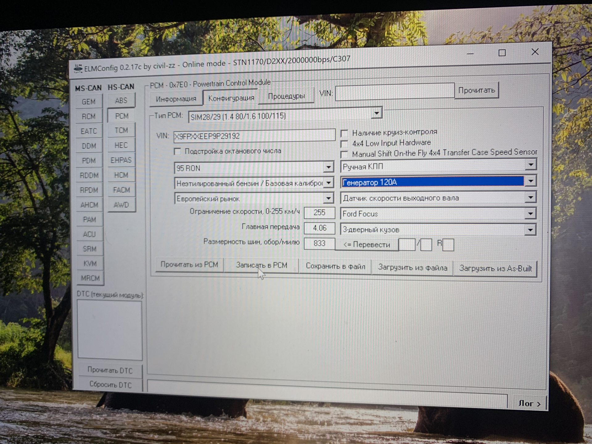The height and width of the screenshot is (444, 592).
Task: Open the ABS module
Action: [121, 101]
